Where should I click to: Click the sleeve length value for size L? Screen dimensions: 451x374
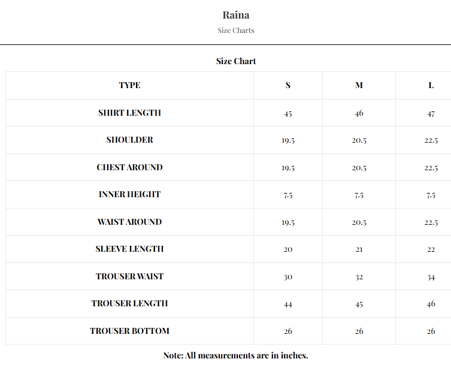tap(431, 249)
